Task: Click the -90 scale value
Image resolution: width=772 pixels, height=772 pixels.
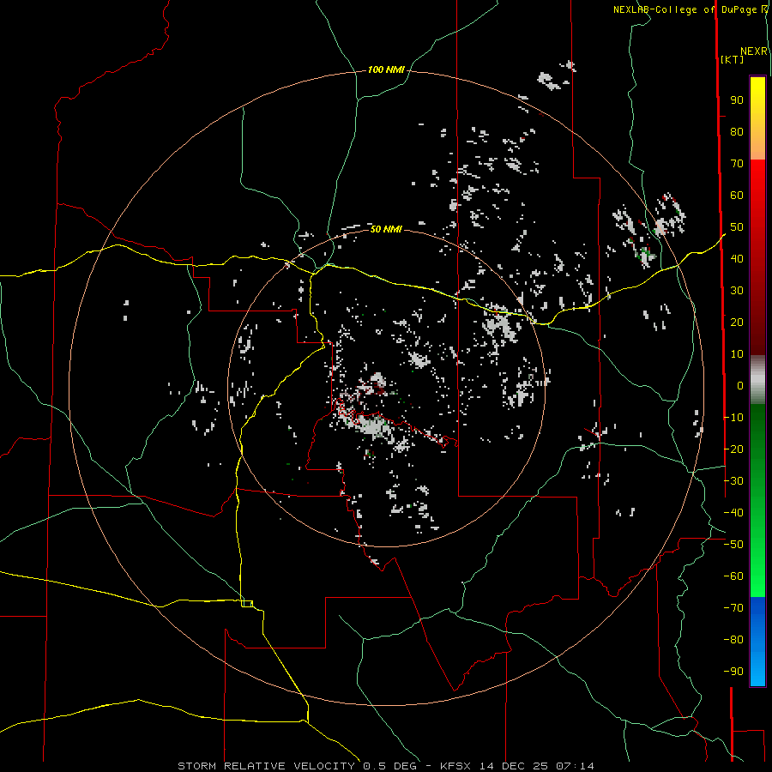Action: click(x=733, y=672)
